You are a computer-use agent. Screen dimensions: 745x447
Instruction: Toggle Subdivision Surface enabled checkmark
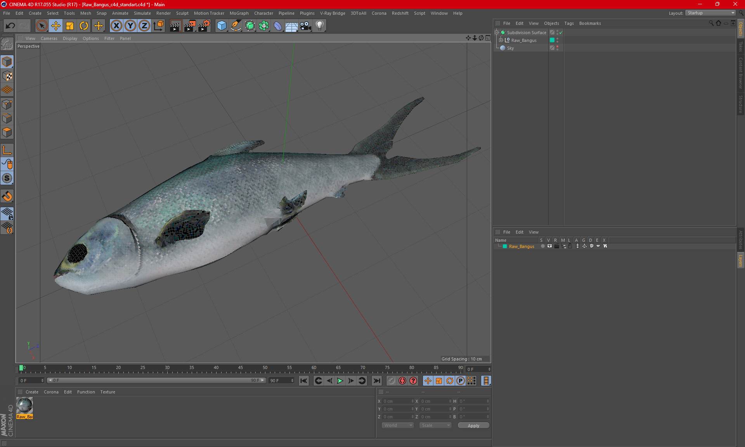[x=561, y=33]
